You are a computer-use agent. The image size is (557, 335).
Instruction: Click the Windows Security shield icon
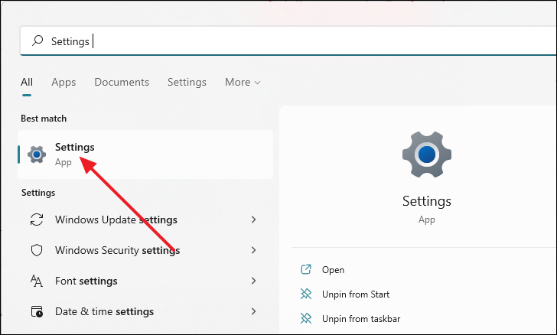point(37,250)
